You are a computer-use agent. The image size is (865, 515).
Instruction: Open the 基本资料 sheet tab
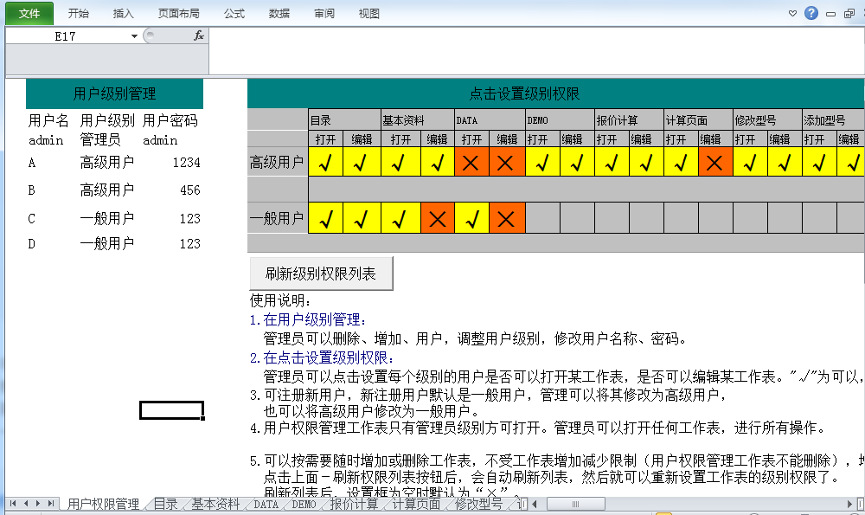click(215, 504)
